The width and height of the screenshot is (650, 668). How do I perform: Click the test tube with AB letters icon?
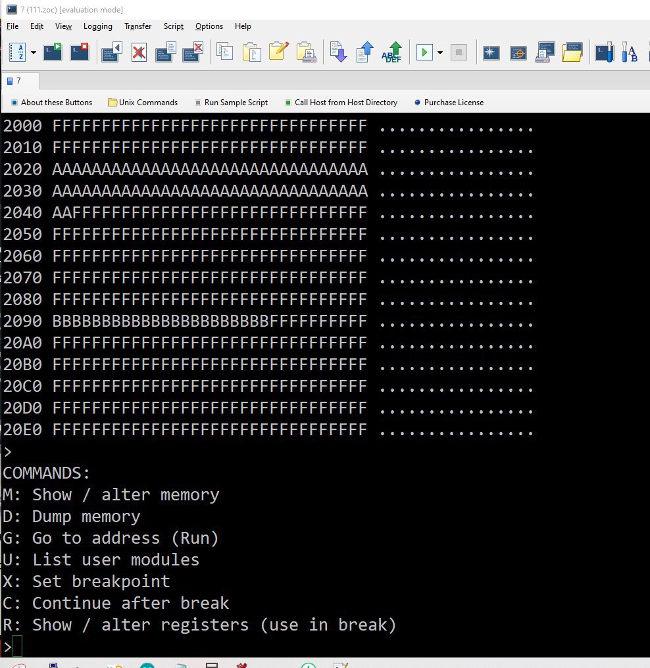click(x=630, y=53)
